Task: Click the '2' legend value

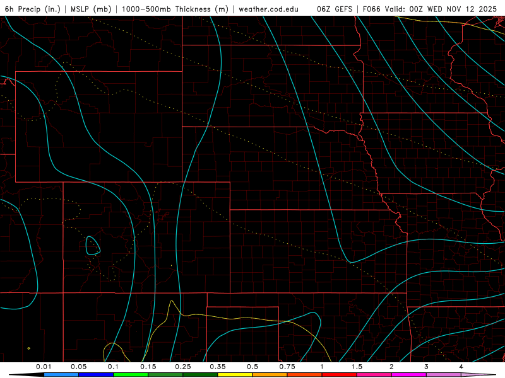Action: coord(391,367)
